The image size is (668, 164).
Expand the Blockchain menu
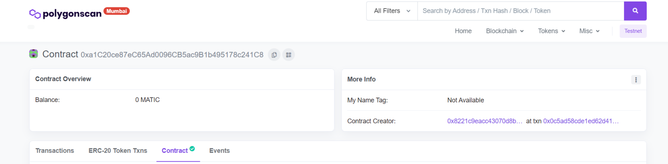point(505,31)
